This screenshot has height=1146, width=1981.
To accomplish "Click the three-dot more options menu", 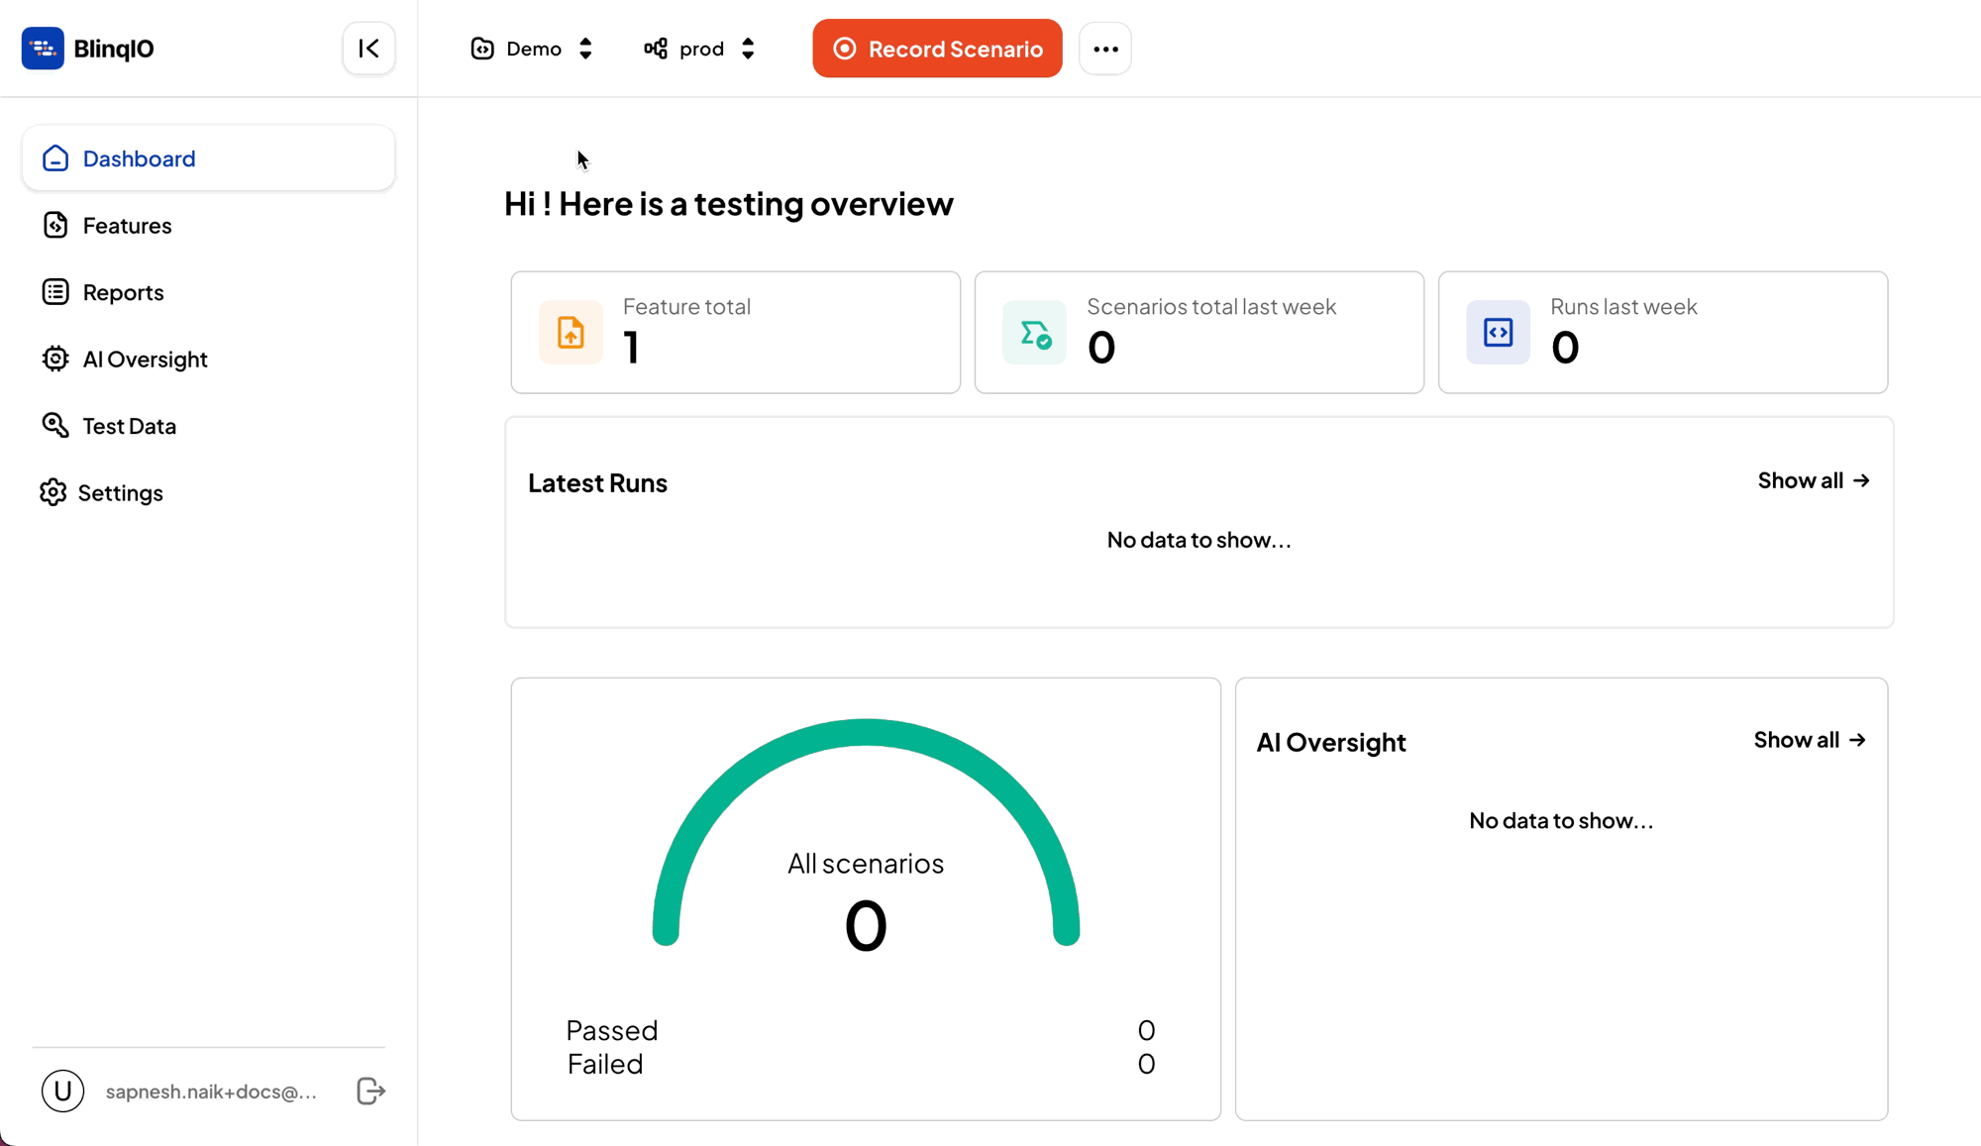I will click(x=1105, y=50).
